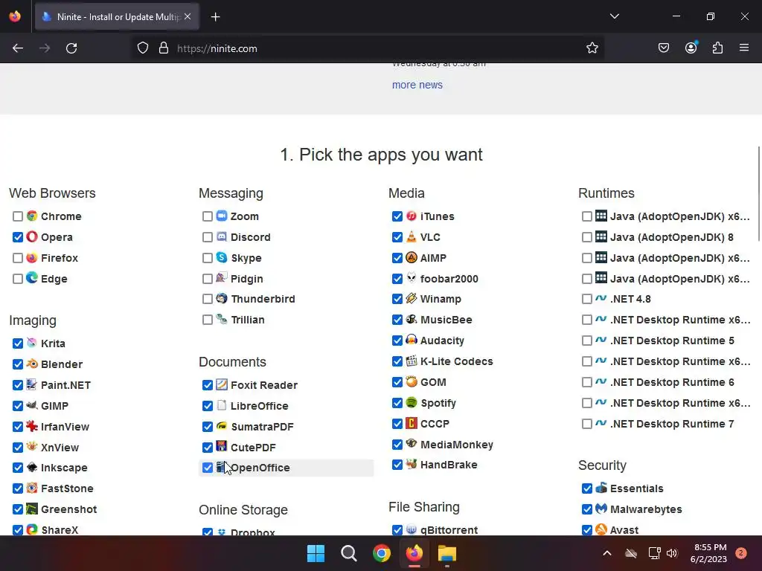Click the CutePDF icon
The width and height of the screenshot is (762, 571).
pos(222,447)
